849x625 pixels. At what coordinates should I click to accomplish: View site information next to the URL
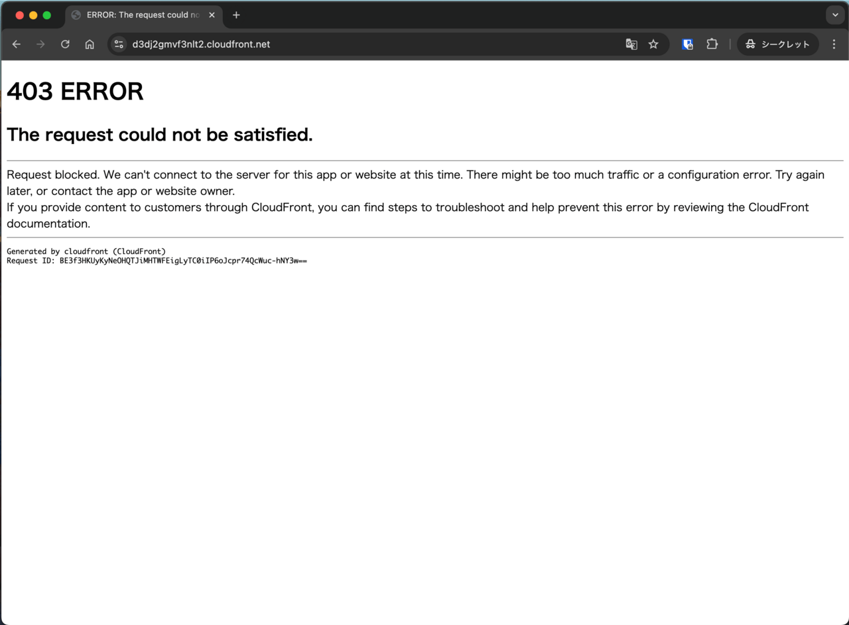click(119, 44)
